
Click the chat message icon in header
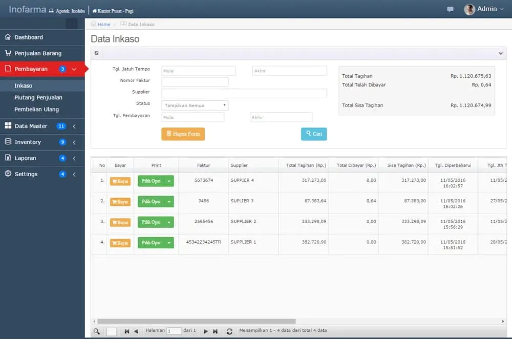pos(450,9)
